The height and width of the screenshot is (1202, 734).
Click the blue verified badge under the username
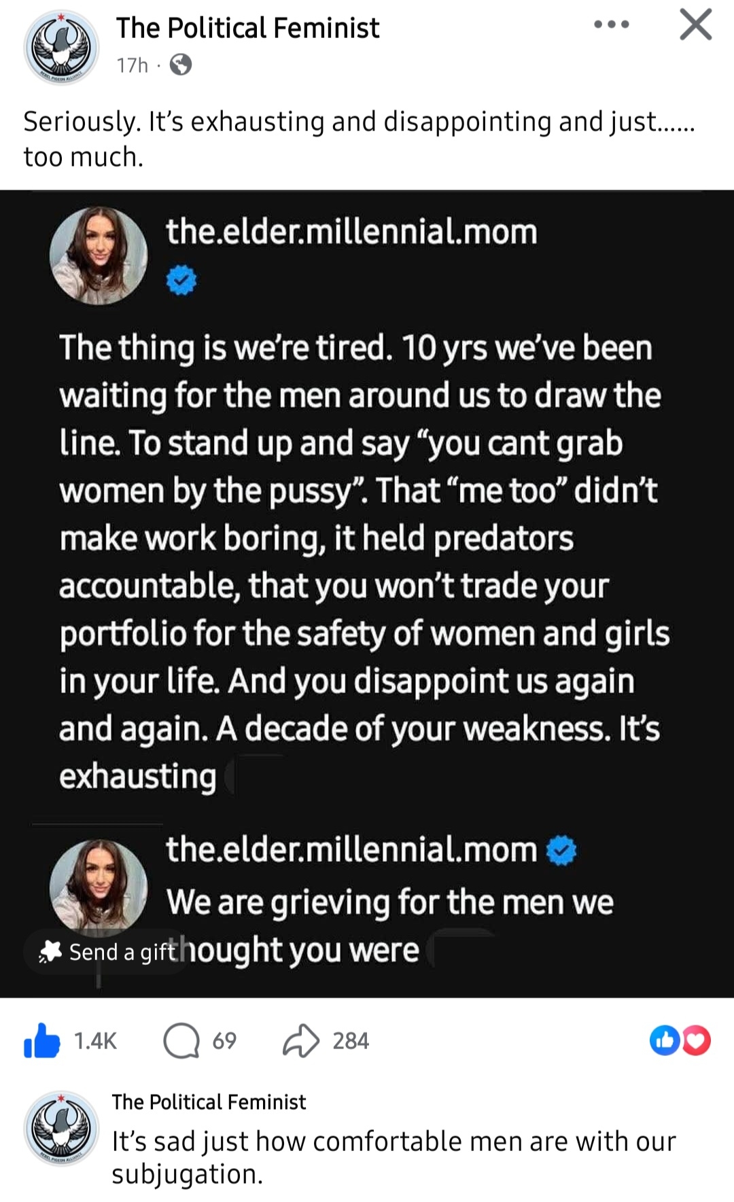coord(181,280)
